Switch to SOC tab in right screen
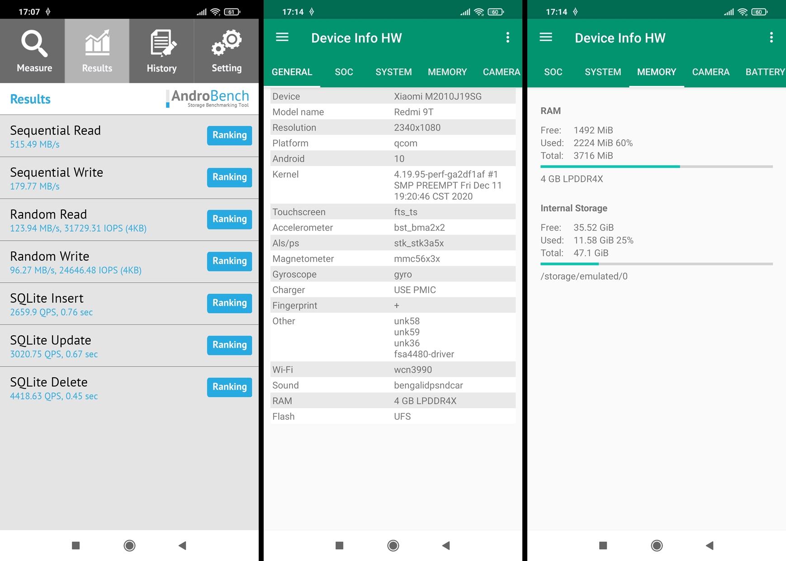This screenshot has height=561, width=786. 553,72
